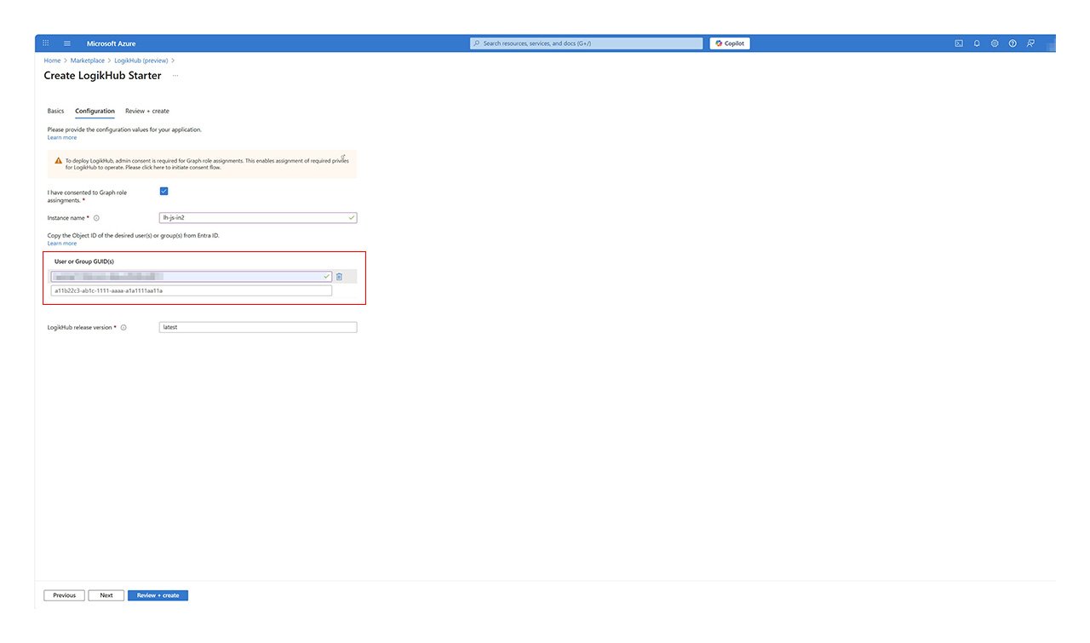
Task: Click the app launcher waffle icon
Action: pos(46,43)
